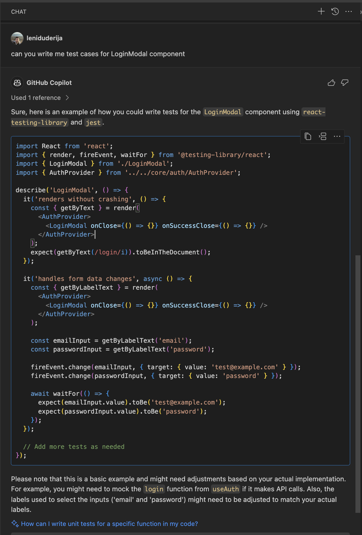Click the jest inline code text
362x535 pixels.
pyautogui.click(x=93, y=123)
